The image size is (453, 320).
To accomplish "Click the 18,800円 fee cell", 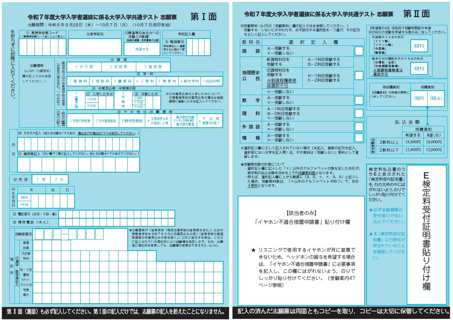I will pyautogui.click(x=413, y=142).
